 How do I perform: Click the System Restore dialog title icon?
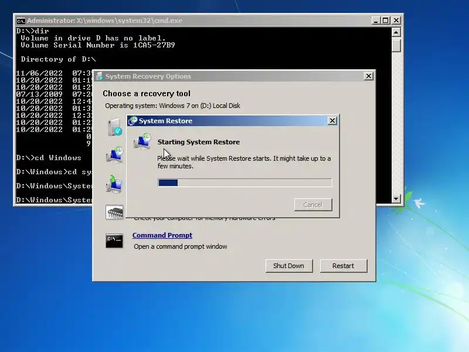132,121
